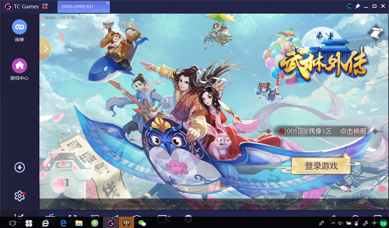The image size is (389, 228).
Task: Open the pinwheel app in taskbar
Action: [29, 223]
